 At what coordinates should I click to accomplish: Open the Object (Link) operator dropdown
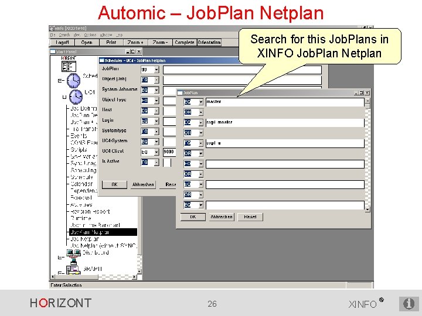[156, 80]
